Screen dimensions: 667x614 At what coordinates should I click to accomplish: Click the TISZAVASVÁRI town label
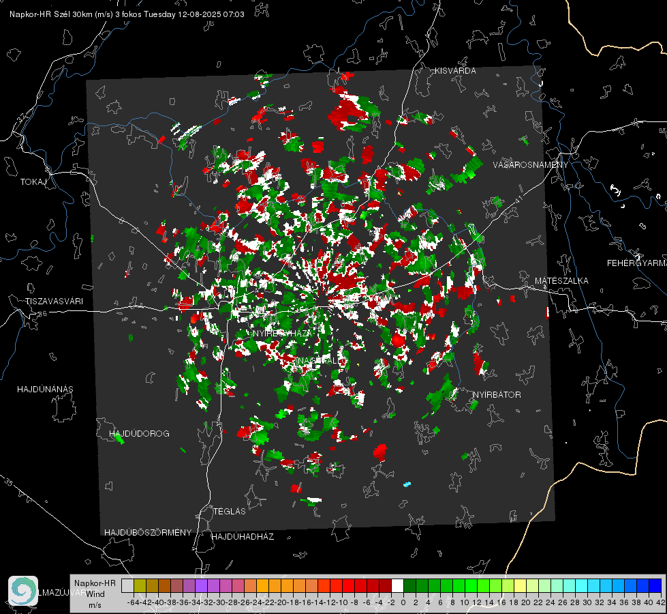click(54, 302)
